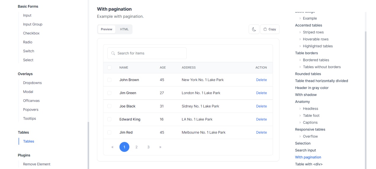The width and height of the screenshot is (376, 169).
Task: Jump to Captions section
Action: click(x=310, y=122)
